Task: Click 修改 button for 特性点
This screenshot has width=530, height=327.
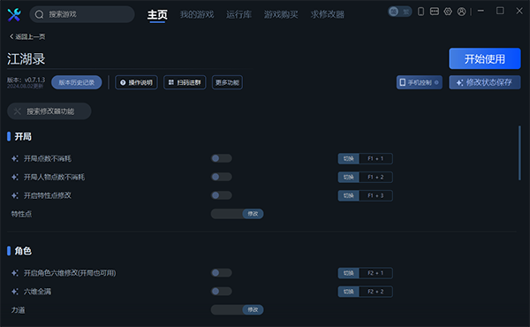Action: click(253, 214)
